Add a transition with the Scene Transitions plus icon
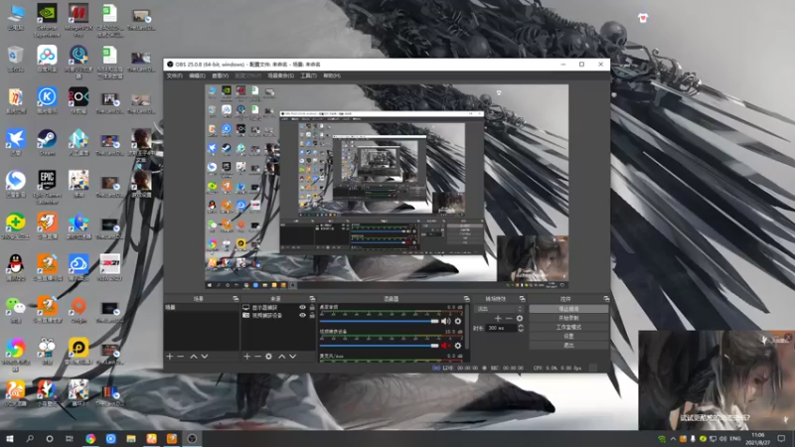This screenshot has width=795, height=447. click(x=498, y=318)
